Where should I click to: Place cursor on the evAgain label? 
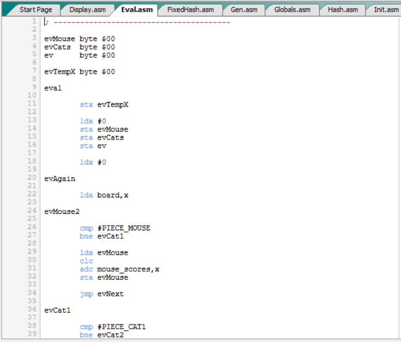60,179
